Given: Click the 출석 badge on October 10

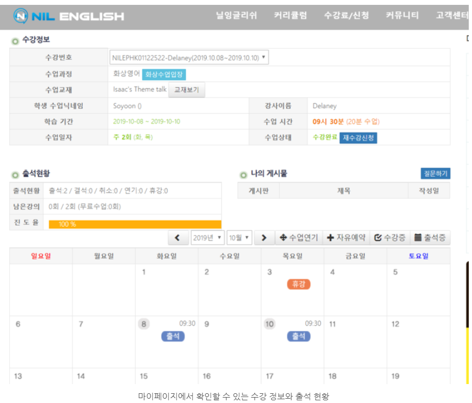Looking at the screenshot, I should coord(299,336).
